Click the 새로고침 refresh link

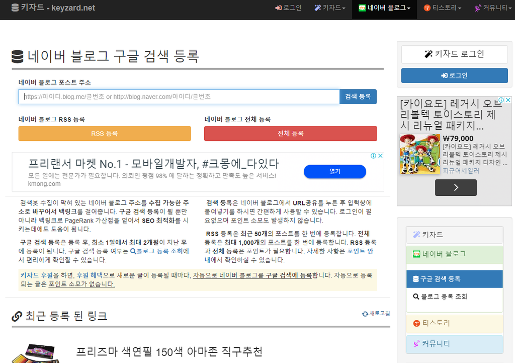pyautogui.click(x=376, y=314)
